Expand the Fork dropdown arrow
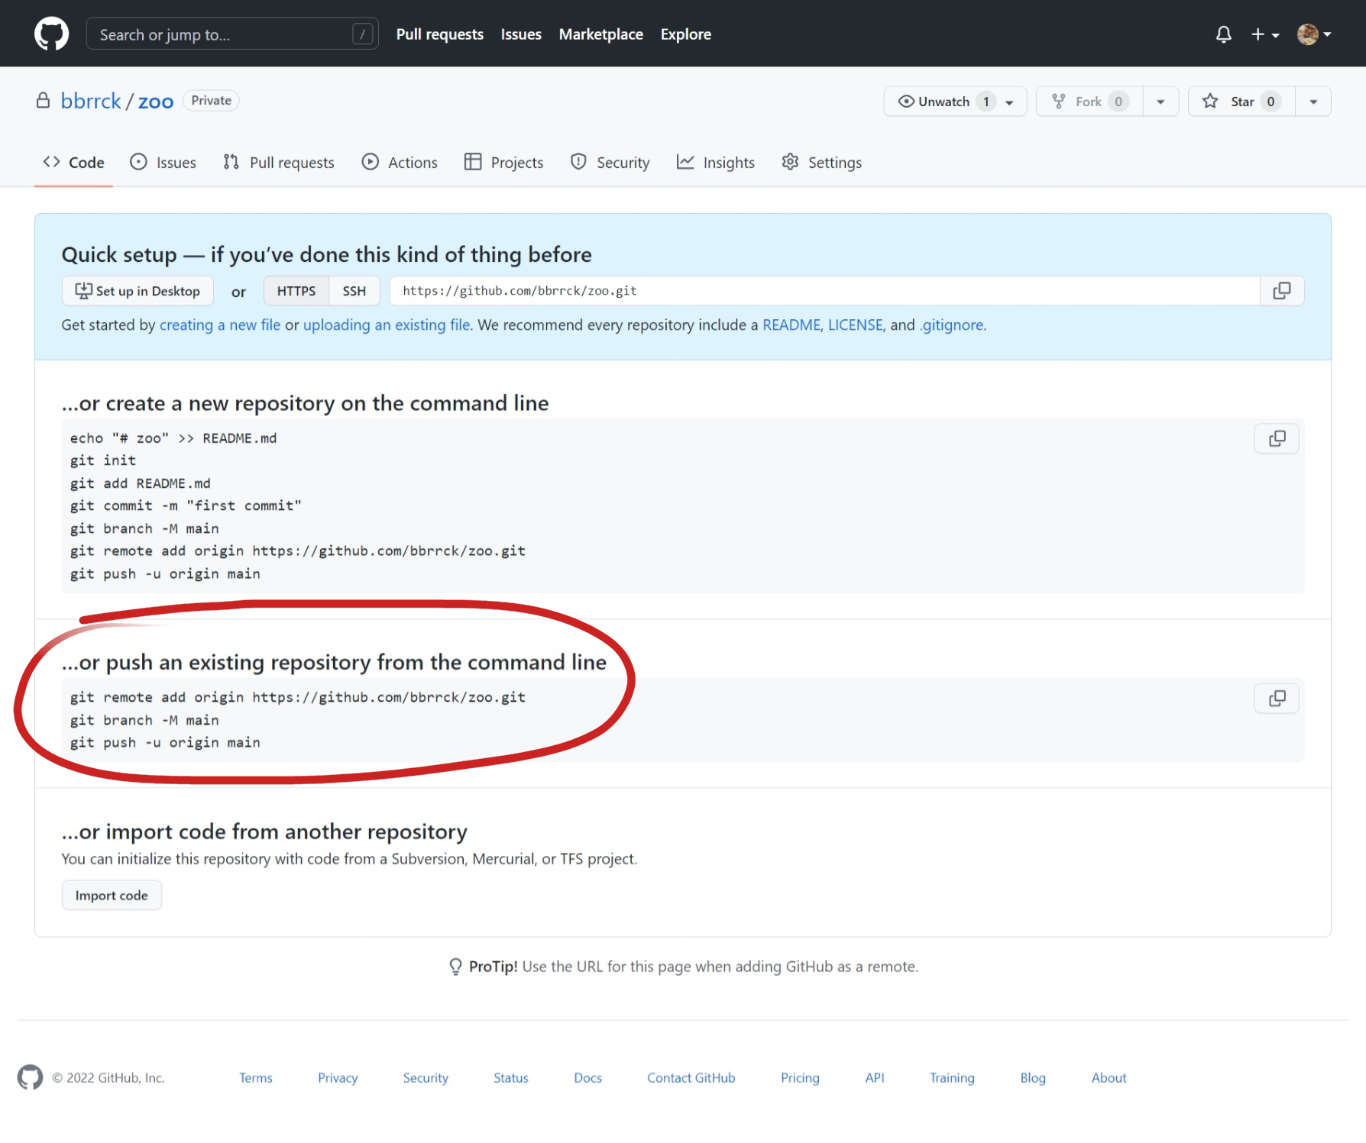Viewport: 1366px width, 1143px height. [1160, 102]
